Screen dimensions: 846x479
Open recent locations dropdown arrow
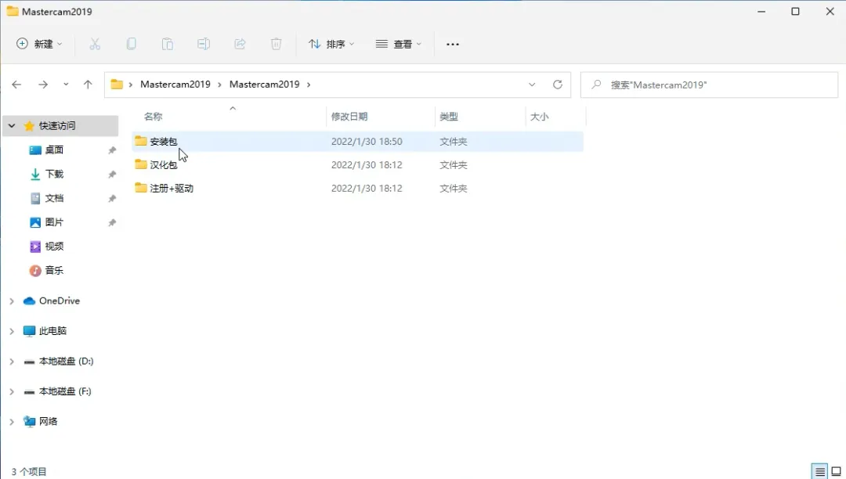point(66,85)
